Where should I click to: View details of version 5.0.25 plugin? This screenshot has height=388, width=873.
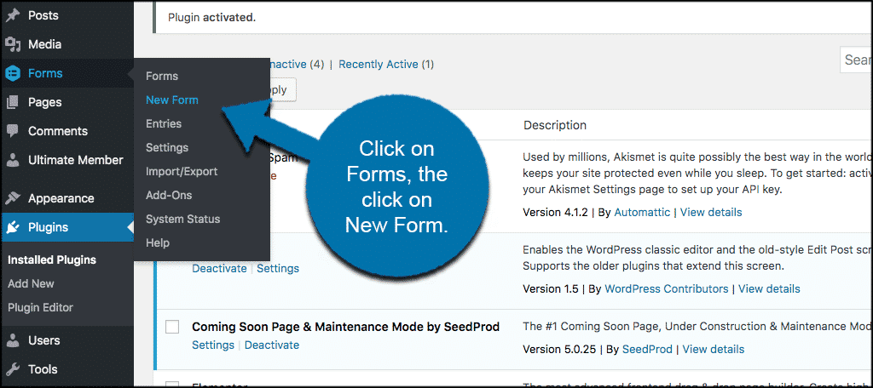click(x=714, y=350)
